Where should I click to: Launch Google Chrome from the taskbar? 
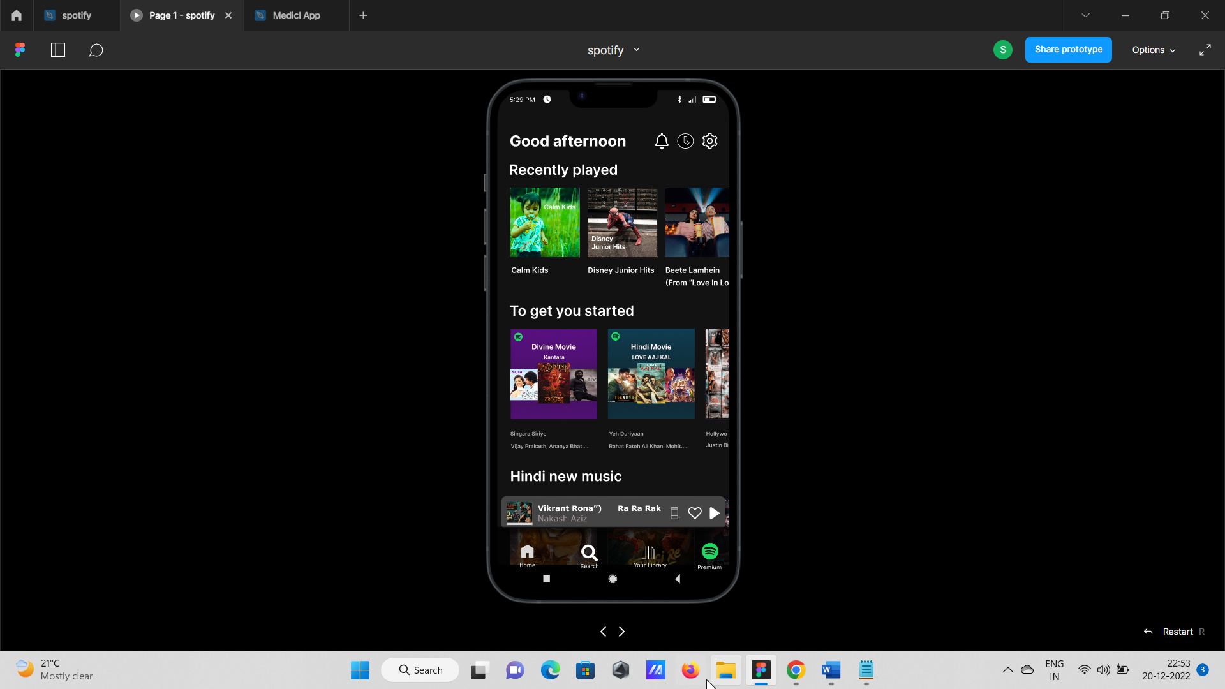(x=796, y=670)
